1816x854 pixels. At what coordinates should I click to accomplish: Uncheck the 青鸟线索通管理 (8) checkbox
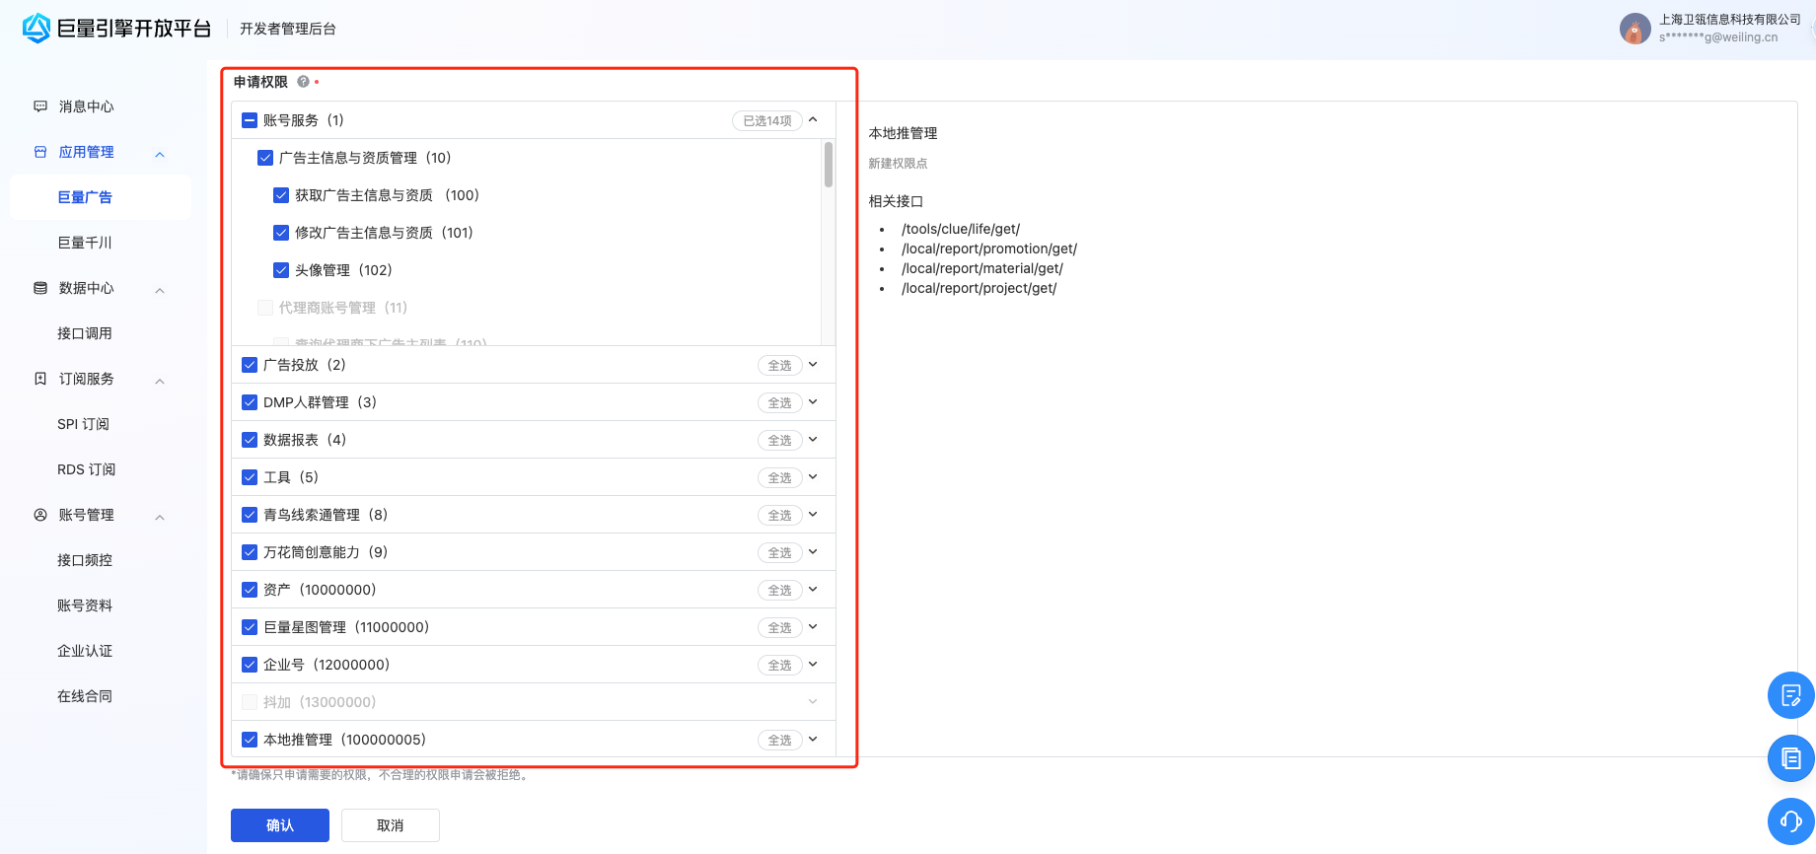click(x=250, y=515)
